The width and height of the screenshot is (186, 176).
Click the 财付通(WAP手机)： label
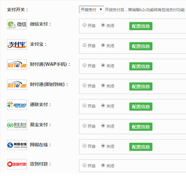pyautogui.click(x=50, y=64)
